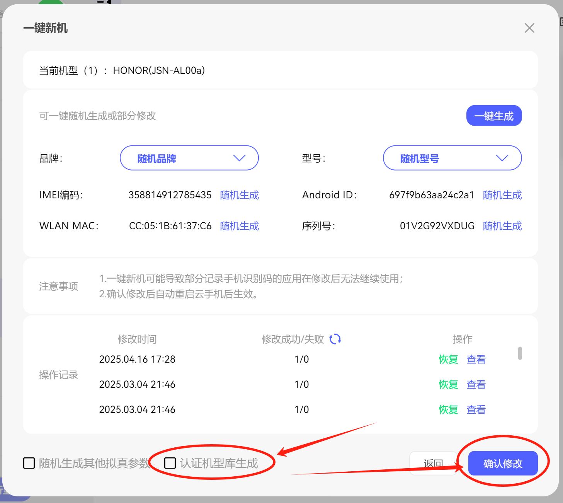Click the 返回 button
563x503 pixels.
pyautogui.click(x=433, y=463)
